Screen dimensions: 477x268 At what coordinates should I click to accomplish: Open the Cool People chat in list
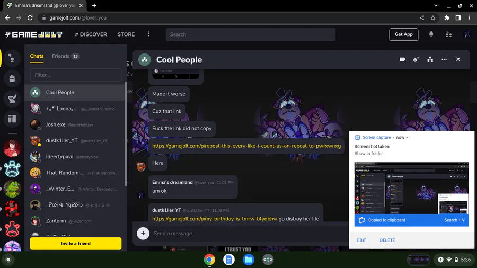click(x=75, y=92)
